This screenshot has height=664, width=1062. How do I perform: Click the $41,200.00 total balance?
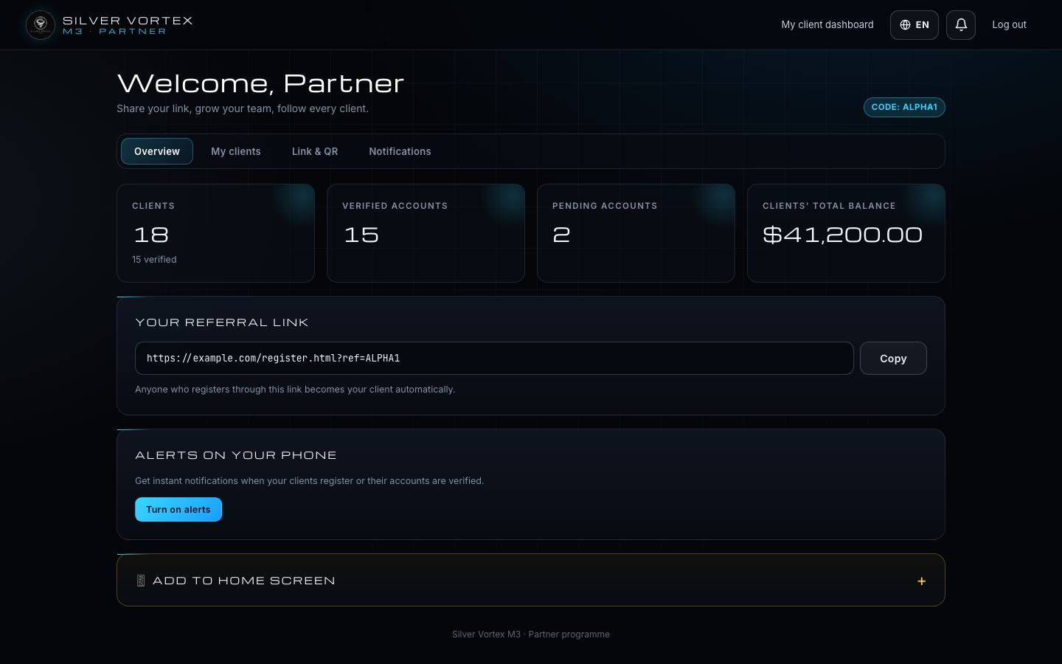tap(842, 235)
